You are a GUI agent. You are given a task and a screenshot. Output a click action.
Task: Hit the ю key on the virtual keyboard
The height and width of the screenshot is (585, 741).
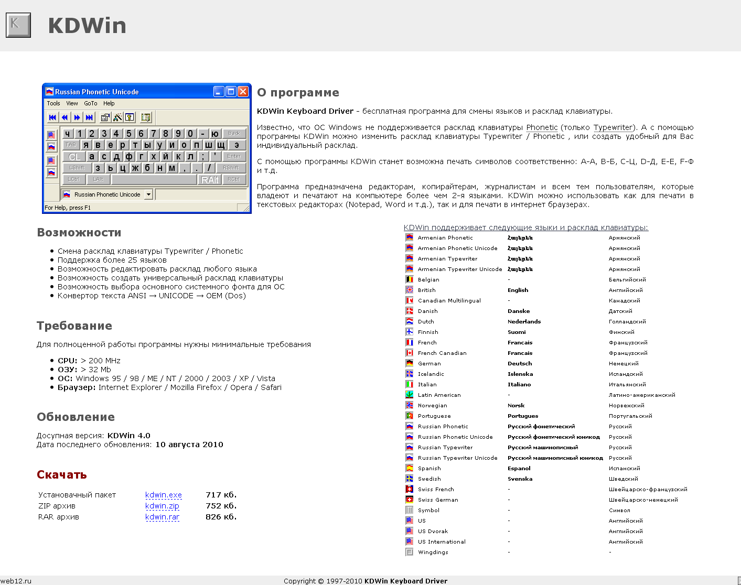pos(215,133)
